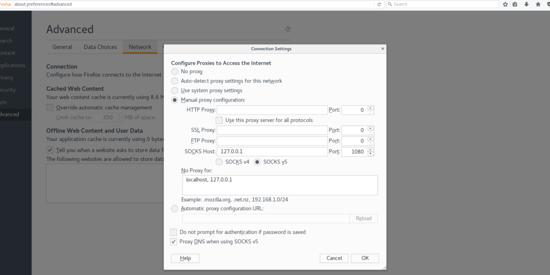Click the Cached Web Content heading
Screen dimensions: 550x275
click(75, 88)
